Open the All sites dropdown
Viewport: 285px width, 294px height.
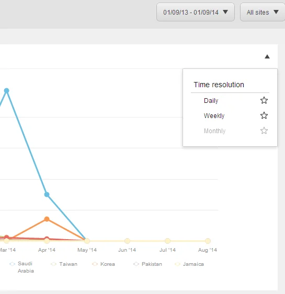pos(263,12)
